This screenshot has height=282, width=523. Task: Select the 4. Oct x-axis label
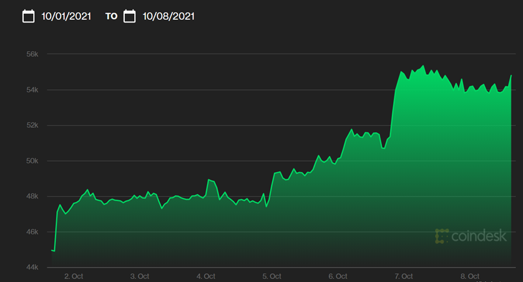[205, 276]
